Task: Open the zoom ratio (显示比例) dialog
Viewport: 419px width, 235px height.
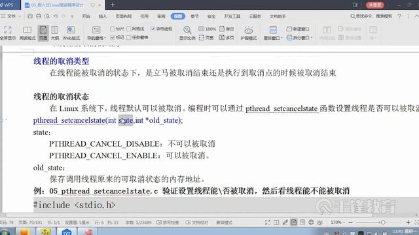Action: click(187, 33)
